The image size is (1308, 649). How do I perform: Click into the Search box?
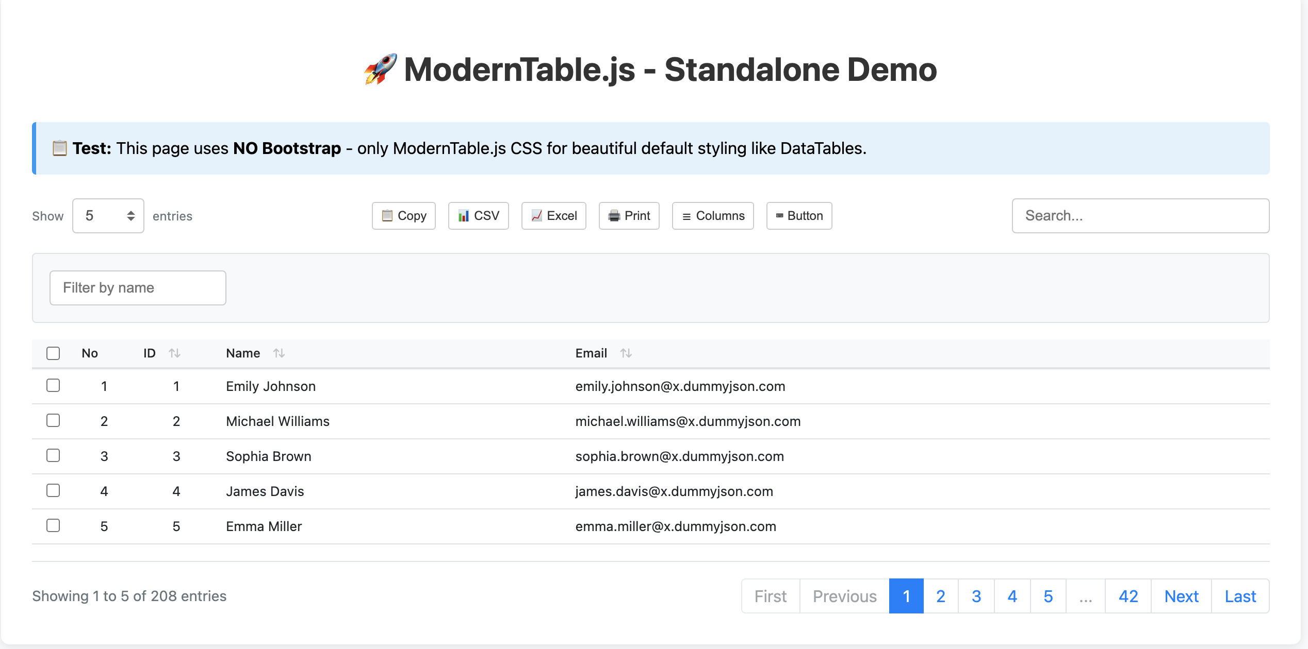pyautogui.click(x=1140, y=216)
